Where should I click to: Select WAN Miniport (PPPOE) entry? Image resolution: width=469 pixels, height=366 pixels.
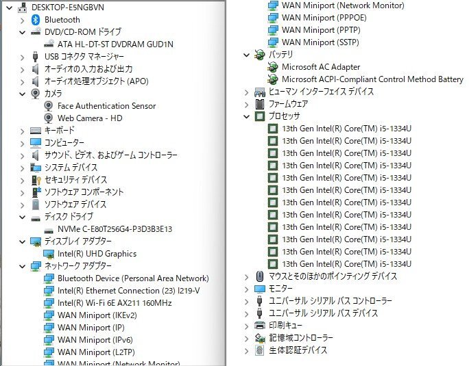[324, 18]
